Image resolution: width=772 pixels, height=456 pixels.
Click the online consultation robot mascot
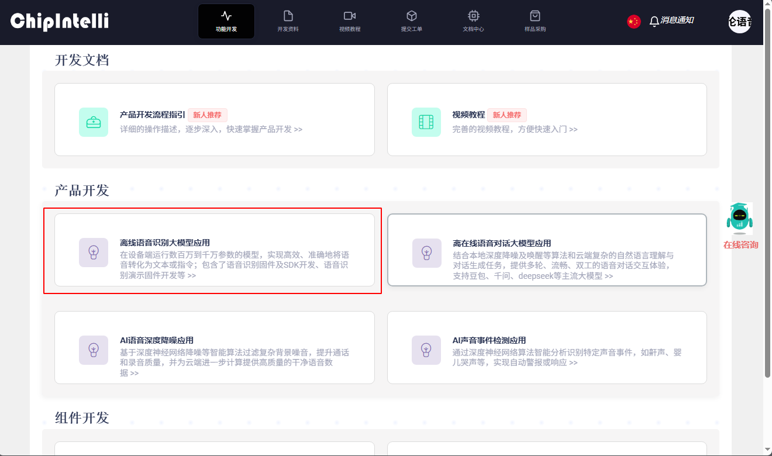pos(740,219)
